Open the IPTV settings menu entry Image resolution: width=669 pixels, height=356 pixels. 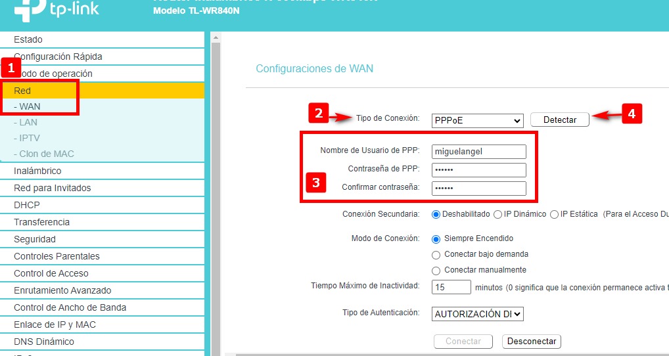pyautogui.click(x=30, y=138)
